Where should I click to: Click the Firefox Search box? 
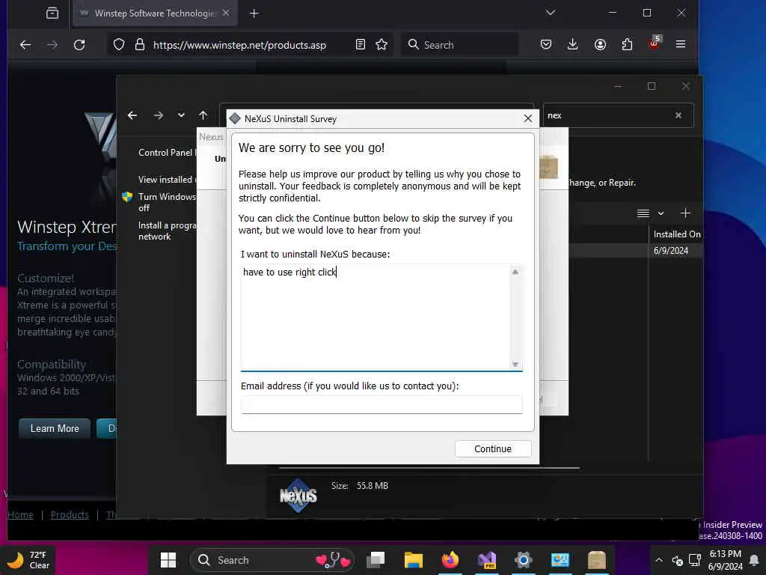coord(460,45)
